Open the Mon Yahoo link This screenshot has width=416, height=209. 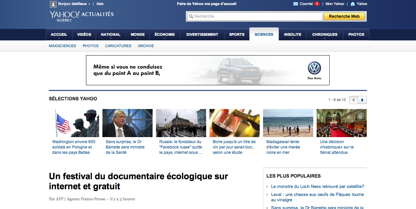coord(335,4)
